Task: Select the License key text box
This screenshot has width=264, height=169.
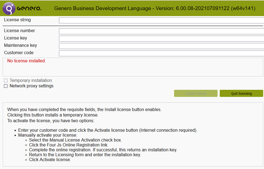Action: pyautogui.click(x=161, y=39)
